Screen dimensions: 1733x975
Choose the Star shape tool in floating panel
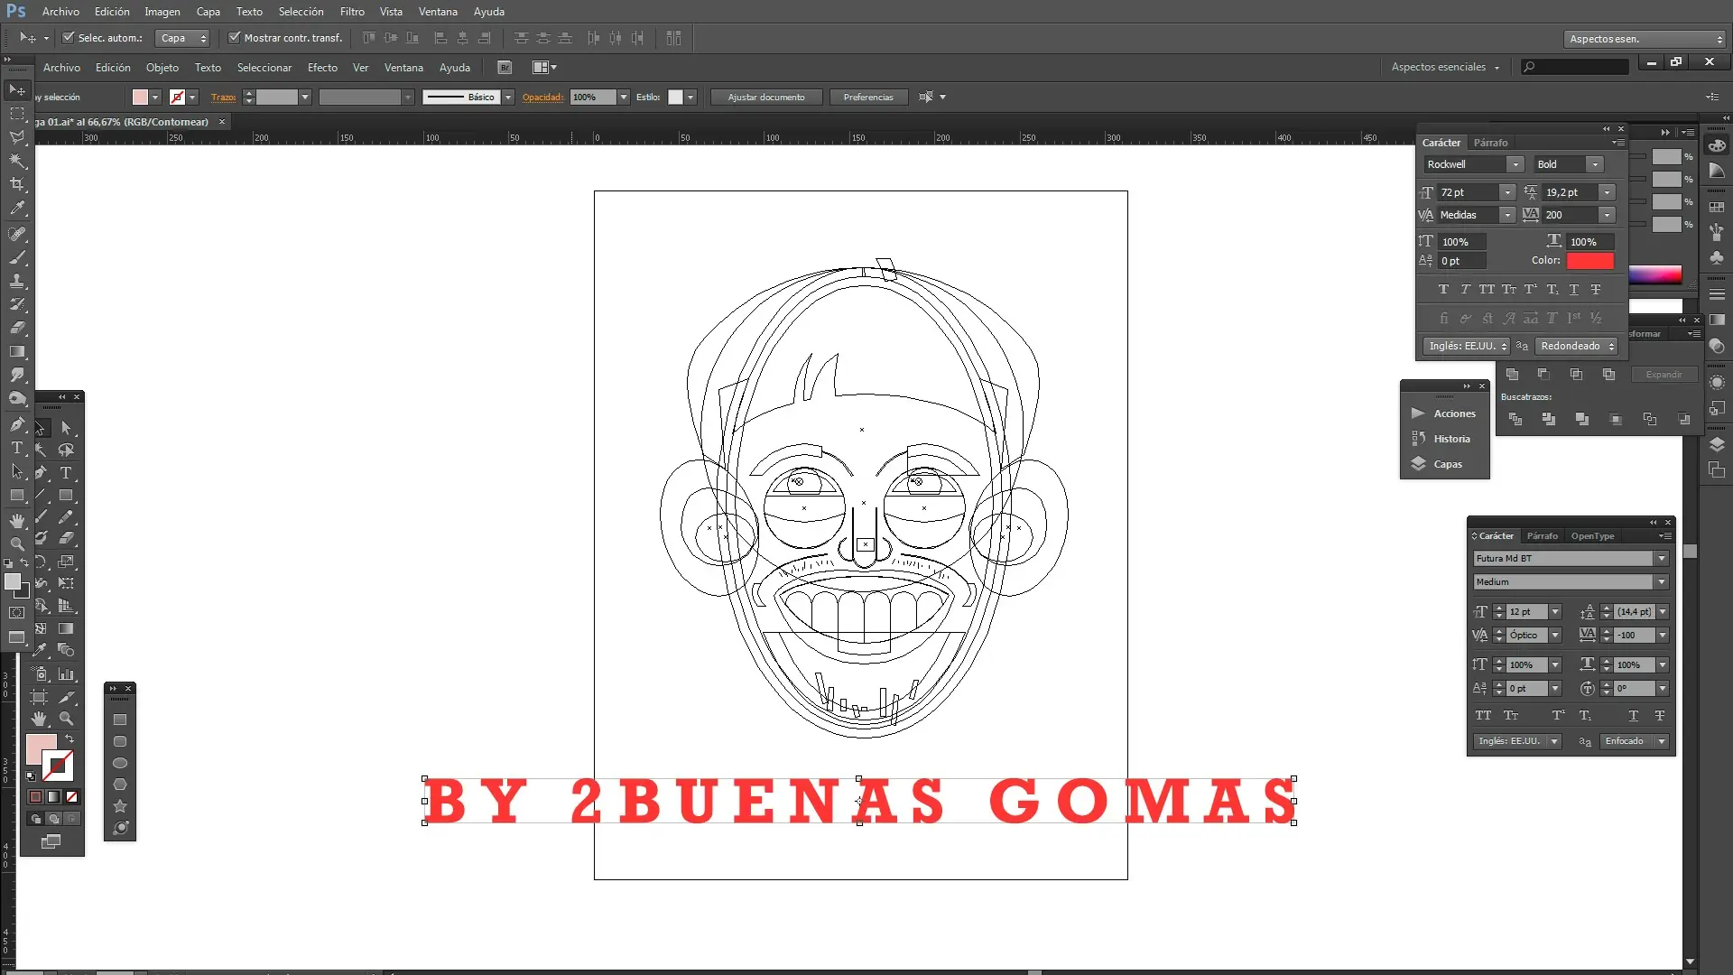pos(119,806)
